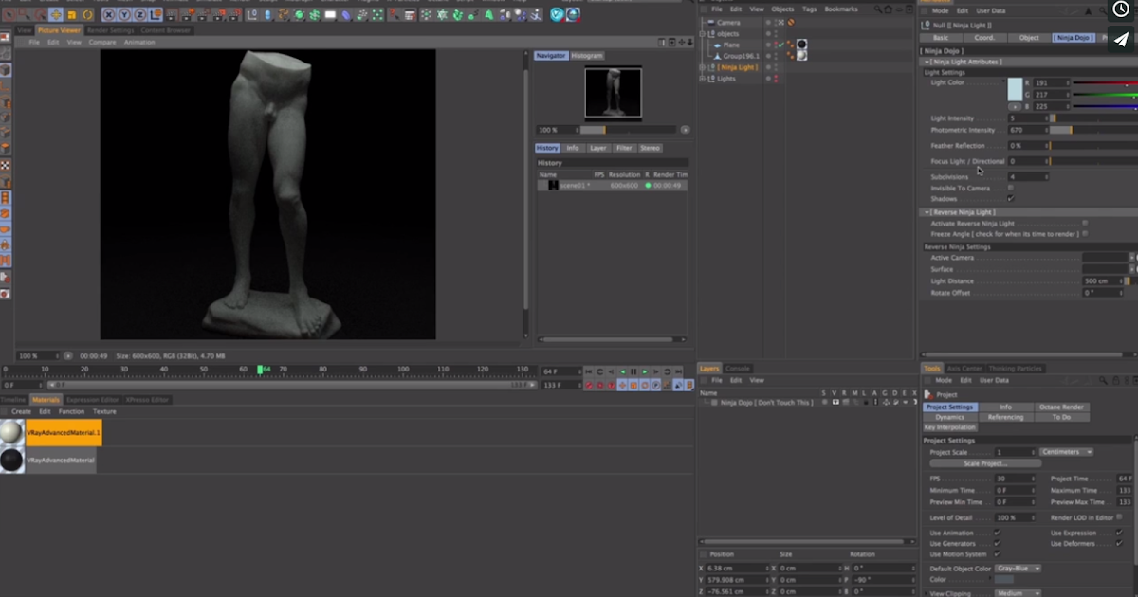This screenshot has height=597, width=1138.
Task: Open the Referencing button
Action: tap(1005, 417)
